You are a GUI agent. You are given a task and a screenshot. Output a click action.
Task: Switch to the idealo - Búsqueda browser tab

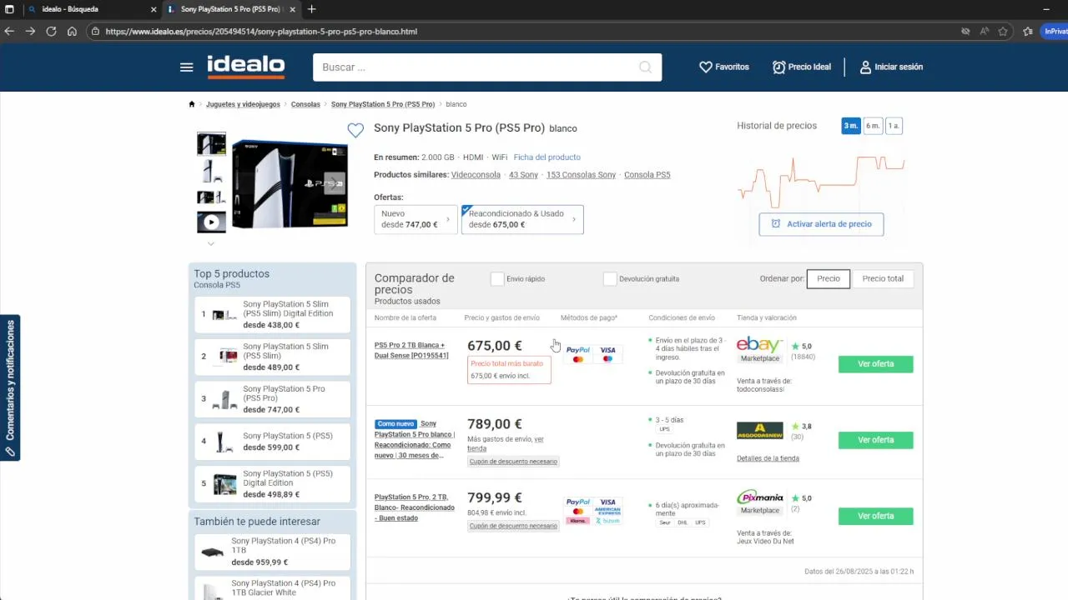point(92,9)
